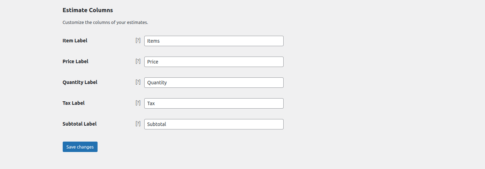Open the Subtotal Label help icon
The image size is (485, 169).
tap(138, 124)
